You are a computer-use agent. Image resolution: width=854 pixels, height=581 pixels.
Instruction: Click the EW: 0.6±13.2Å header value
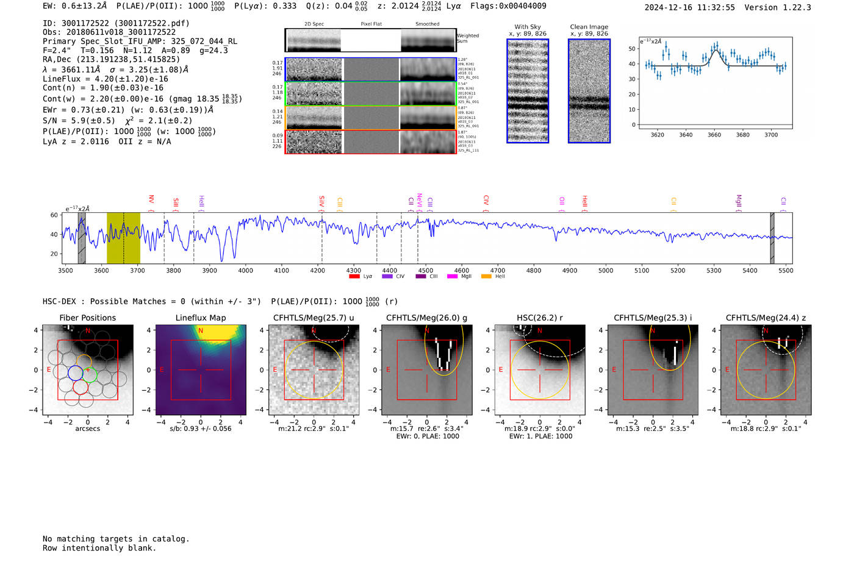click(x=74, y=6)
